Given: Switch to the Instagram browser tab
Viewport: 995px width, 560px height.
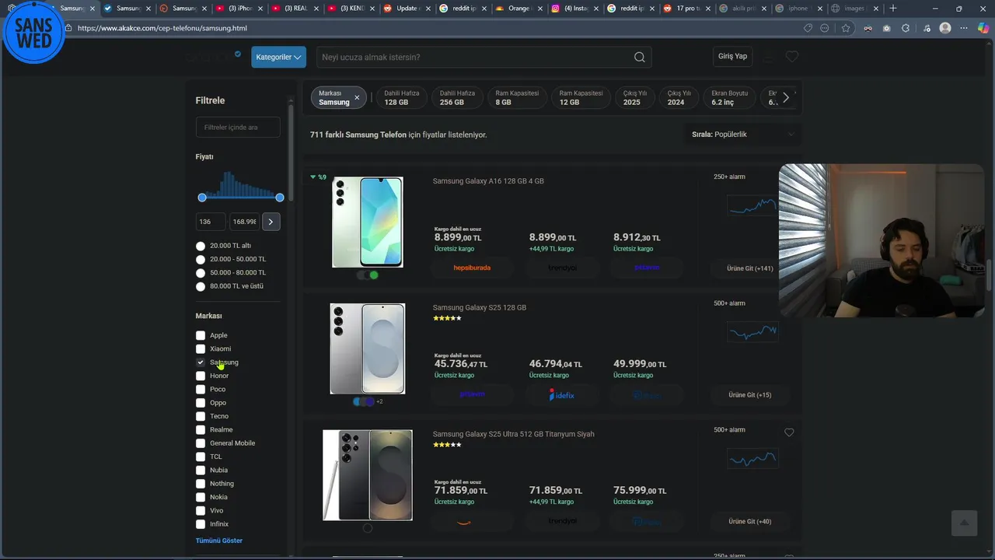Looking at the screenshot, I should (x=574, y=9).
